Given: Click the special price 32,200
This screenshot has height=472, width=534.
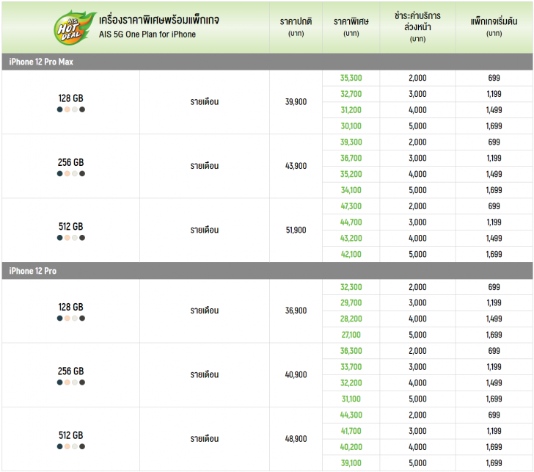Looking at the screenshot, I should (351, 382).
